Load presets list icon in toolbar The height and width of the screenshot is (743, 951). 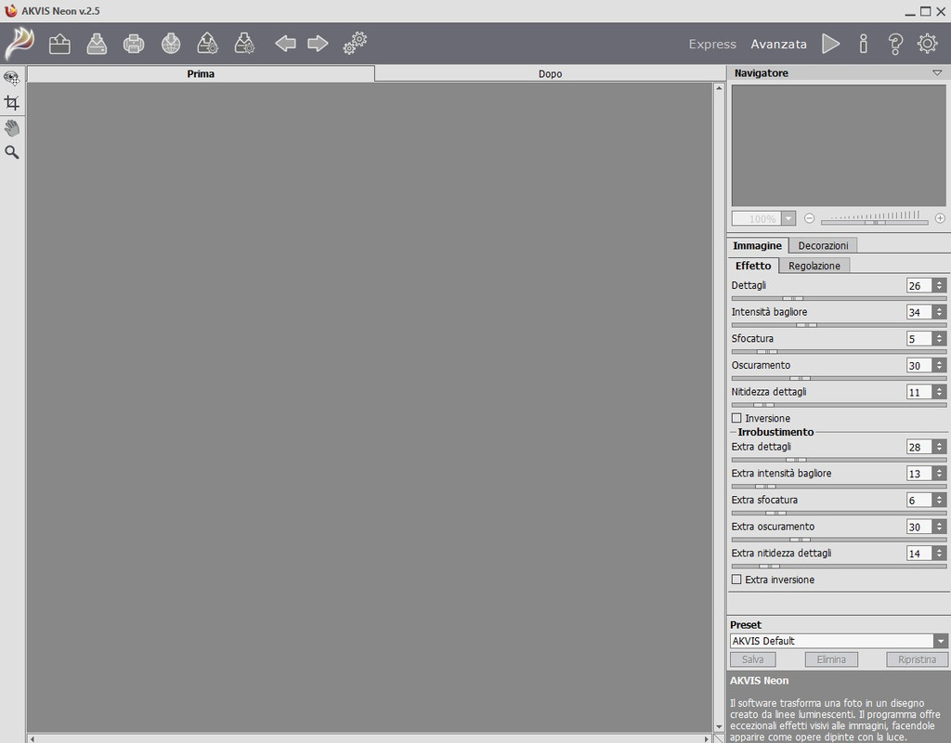(x=207, y=44)
